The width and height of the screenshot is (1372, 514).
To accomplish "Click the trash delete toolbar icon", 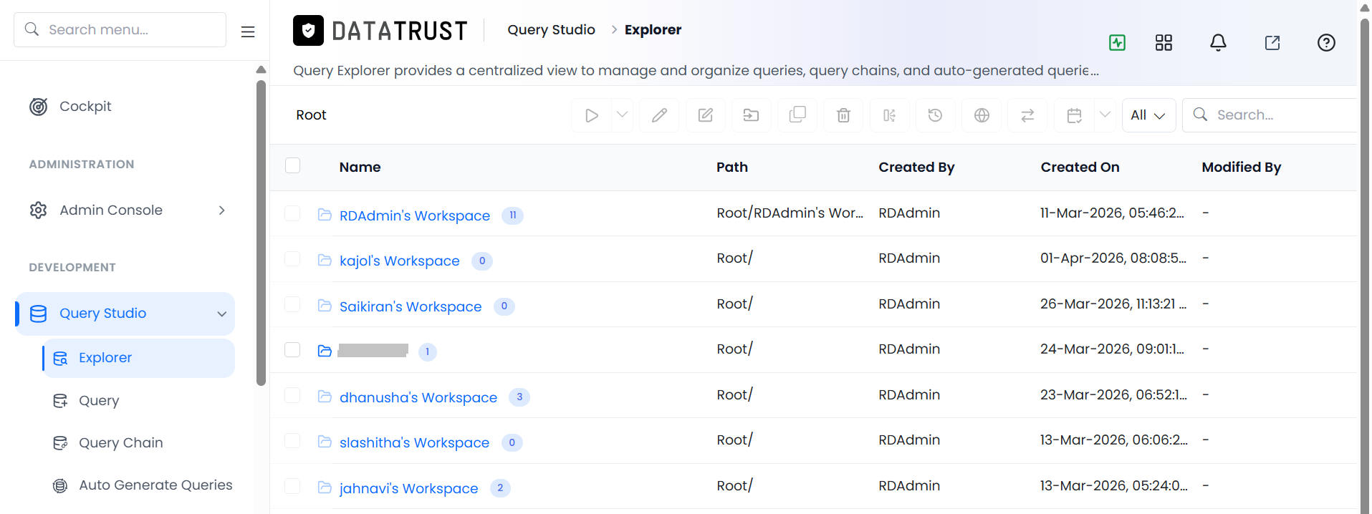I will pos(843,115).
